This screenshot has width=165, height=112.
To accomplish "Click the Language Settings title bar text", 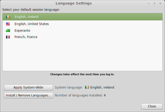I will pos(74,3).
